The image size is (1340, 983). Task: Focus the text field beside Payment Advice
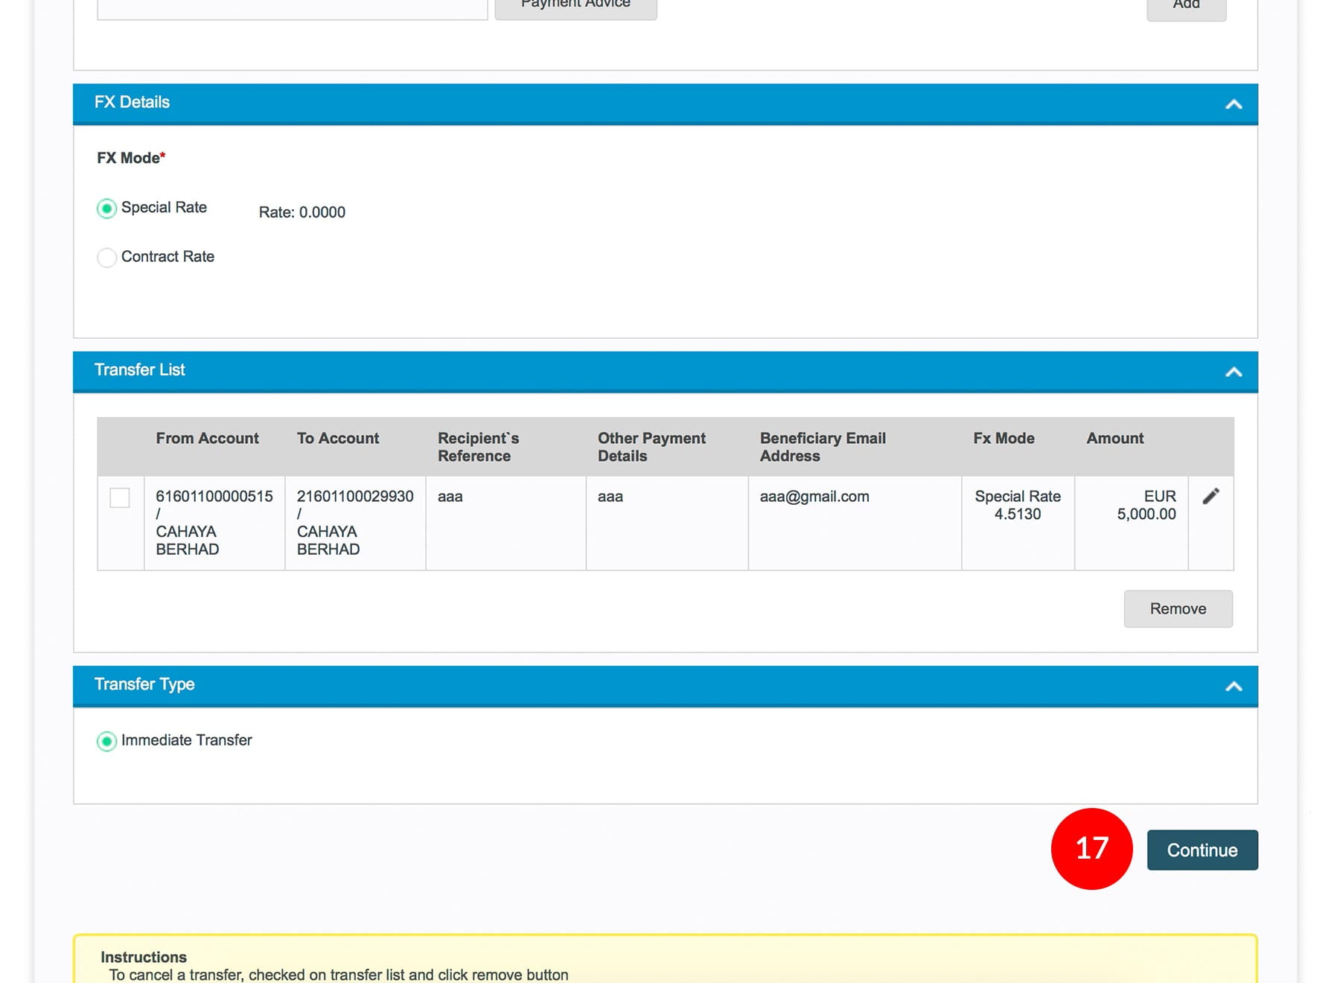pyautogui.click(x=292, y=7)
